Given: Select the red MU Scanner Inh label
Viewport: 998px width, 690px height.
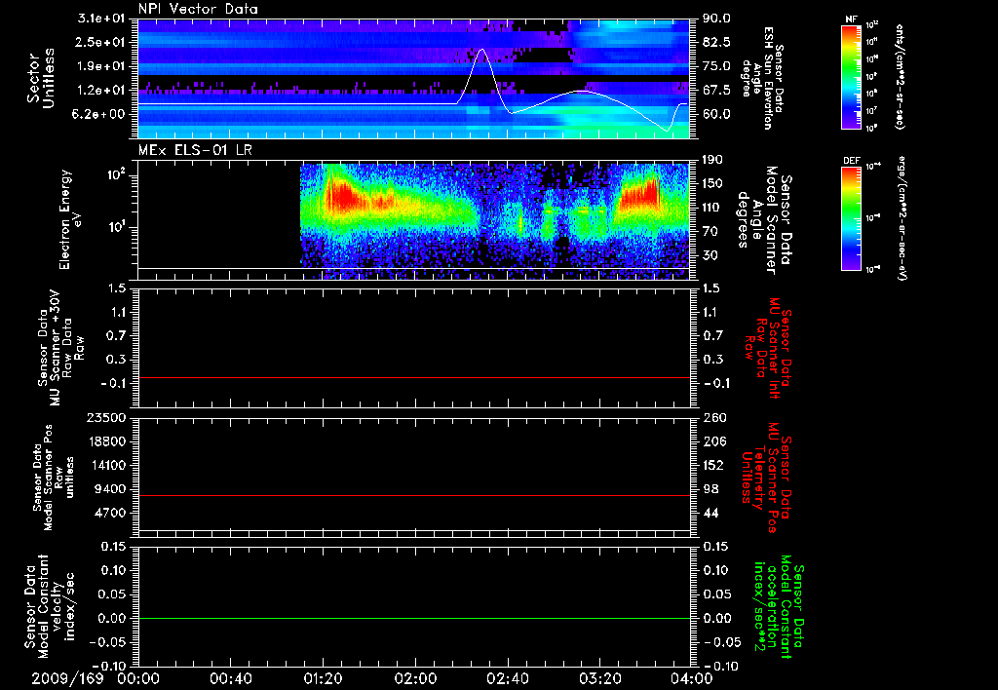Looking at the screenshot, I should pos(768,348).
